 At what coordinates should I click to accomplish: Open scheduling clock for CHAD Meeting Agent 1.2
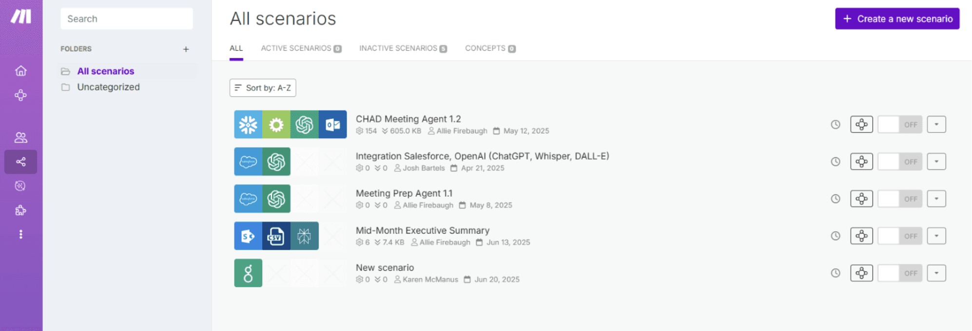point(836,125)
